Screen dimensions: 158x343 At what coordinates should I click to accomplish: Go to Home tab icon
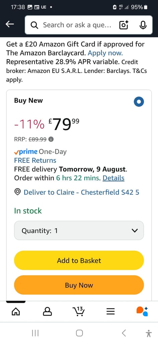[15, 311]
